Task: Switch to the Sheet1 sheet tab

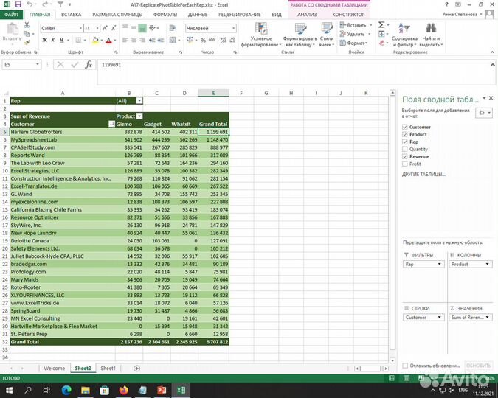Action: 108,369
